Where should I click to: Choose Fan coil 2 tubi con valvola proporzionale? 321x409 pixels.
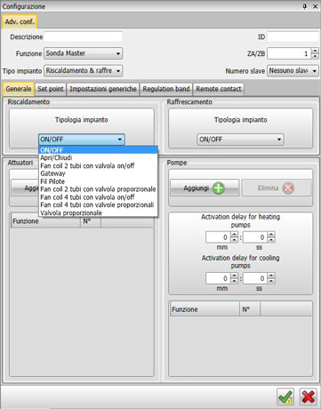tap(98, 189)
